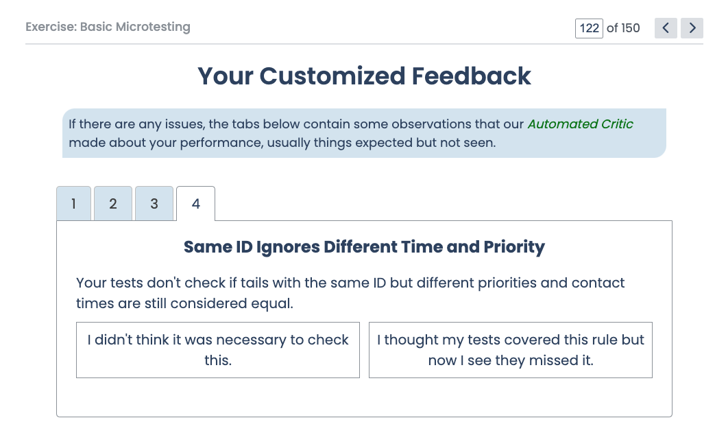Click the "Same ID Ignores Different Time and Priority" title
The width and height of the screenshot is (715, 442).
tap(364, 247)
